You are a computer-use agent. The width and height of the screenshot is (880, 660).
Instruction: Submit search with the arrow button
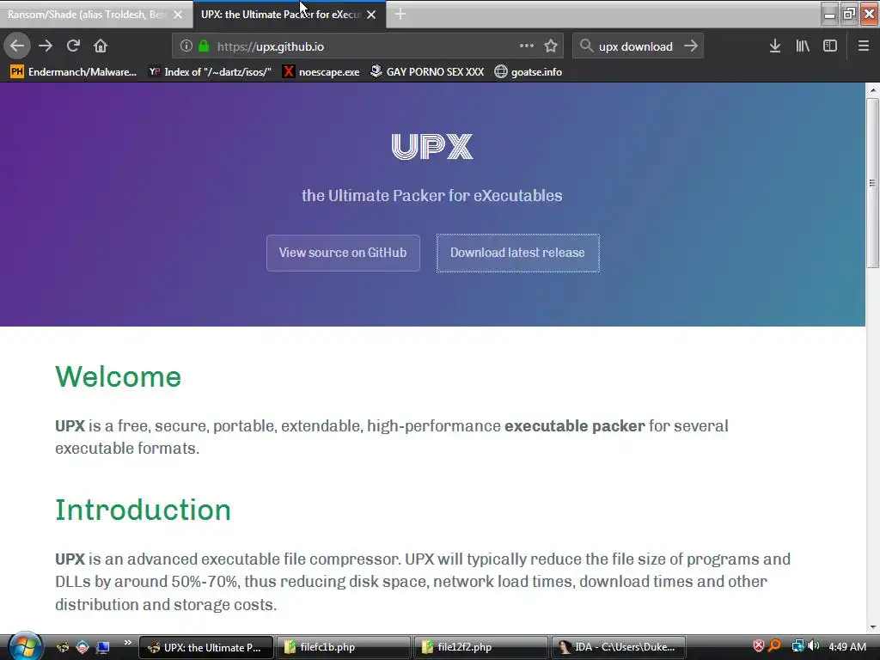691,46
